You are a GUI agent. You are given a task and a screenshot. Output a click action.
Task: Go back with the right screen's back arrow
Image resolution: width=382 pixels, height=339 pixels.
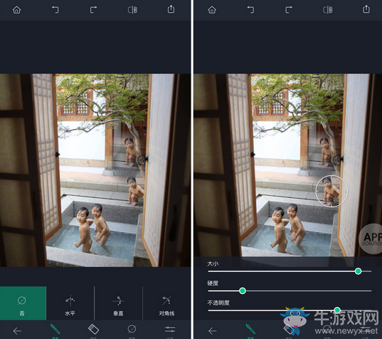pos(213,331)
